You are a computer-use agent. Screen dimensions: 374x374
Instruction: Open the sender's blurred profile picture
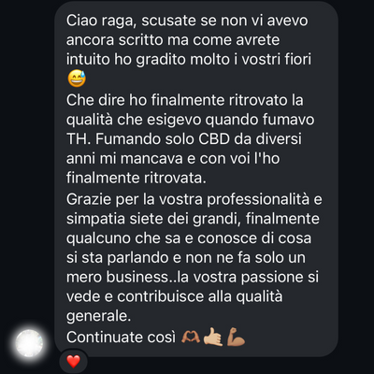(29, 343)
